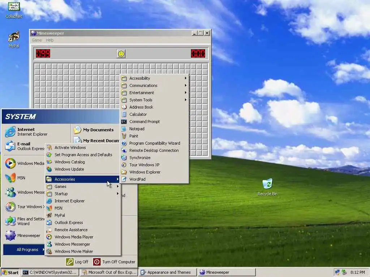Switch to Microsoft Out of Box Experience task
Viewport: 370px width, 277px height.
pyautogui.click(x=109, y=273)
